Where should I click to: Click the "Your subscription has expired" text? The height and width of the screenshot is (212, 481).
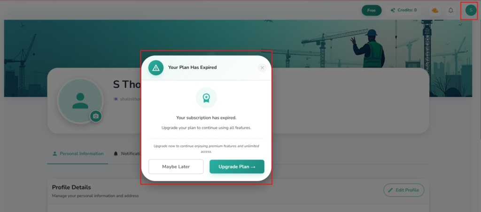click(x=206, y=118)
